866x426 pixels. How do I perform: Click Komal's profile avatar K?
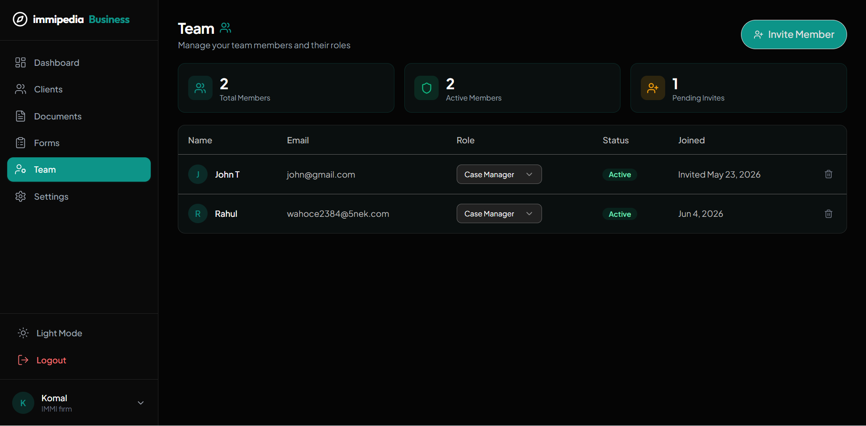(x=23, y=403)
